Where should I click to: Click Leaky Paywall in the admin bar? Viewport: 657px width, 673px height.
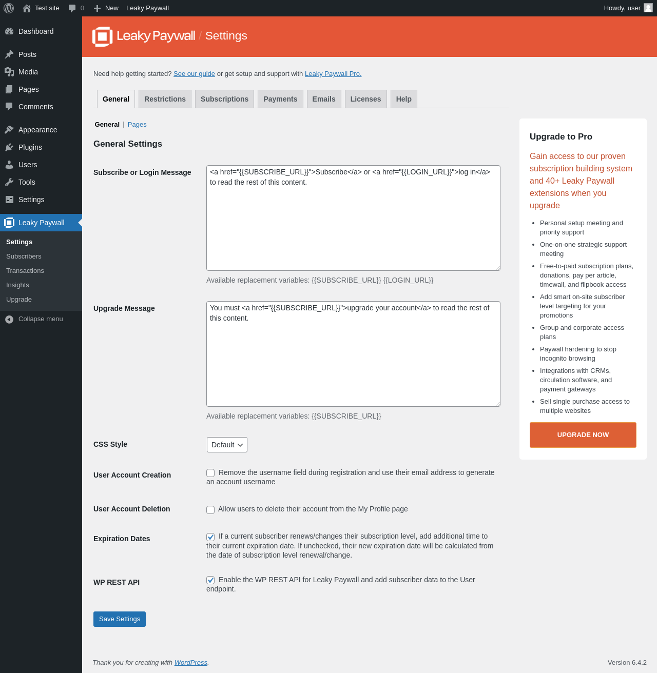coord(147,8)
